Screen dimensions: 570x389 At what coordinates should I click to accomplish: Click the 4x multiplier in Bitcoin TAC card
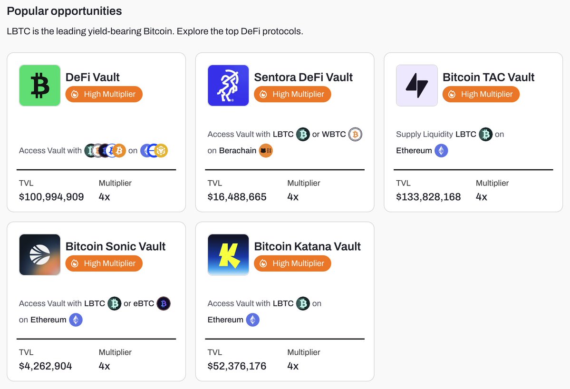tap(481, 197)
